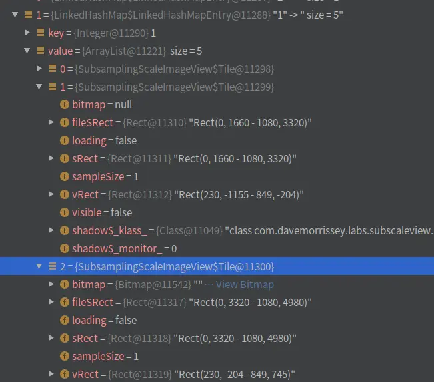Image resolution: width=434 pixels, height=382 pixels.
Task: Expand Tile@11298 element 0
Action: click(x=39, y=69)
